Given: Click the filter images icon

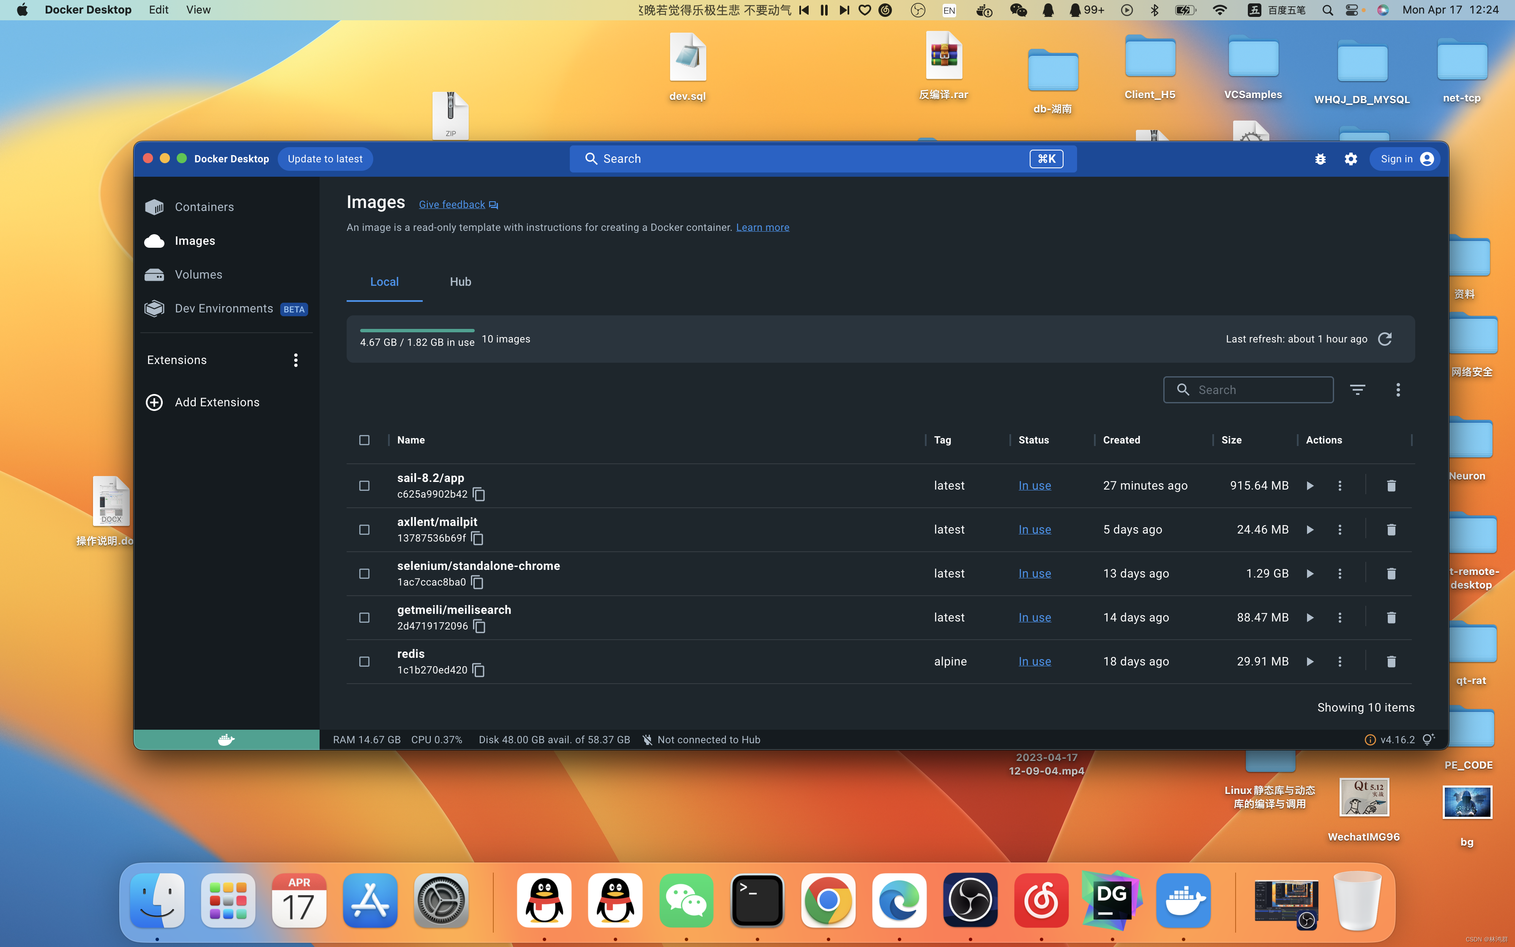Looking at the screenshot, I should point(1357,390).
